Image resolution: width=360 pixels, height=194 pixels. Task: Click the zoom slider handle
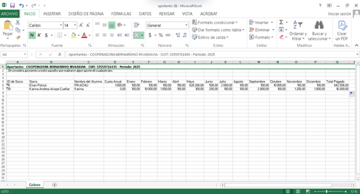click(x=326, y=191)
